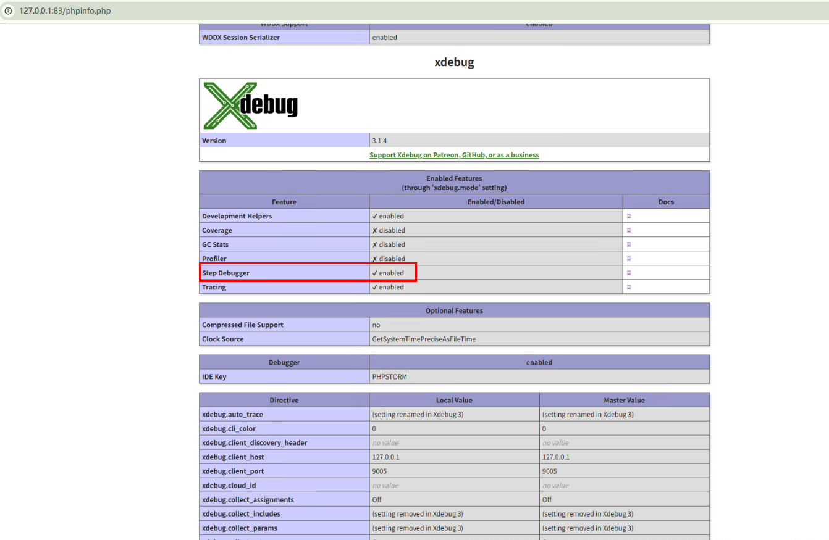The image size is (829, 540).
Task: Click the site info icon in the address bar
Action: (9, 11)
